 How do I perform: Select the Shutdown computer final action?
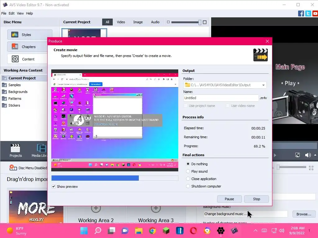[188, 186]
